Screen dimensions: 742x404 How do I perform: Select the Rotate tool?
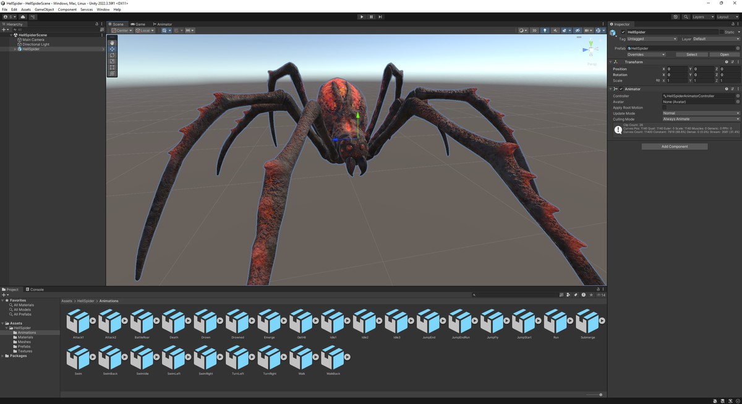pos(112,55)
